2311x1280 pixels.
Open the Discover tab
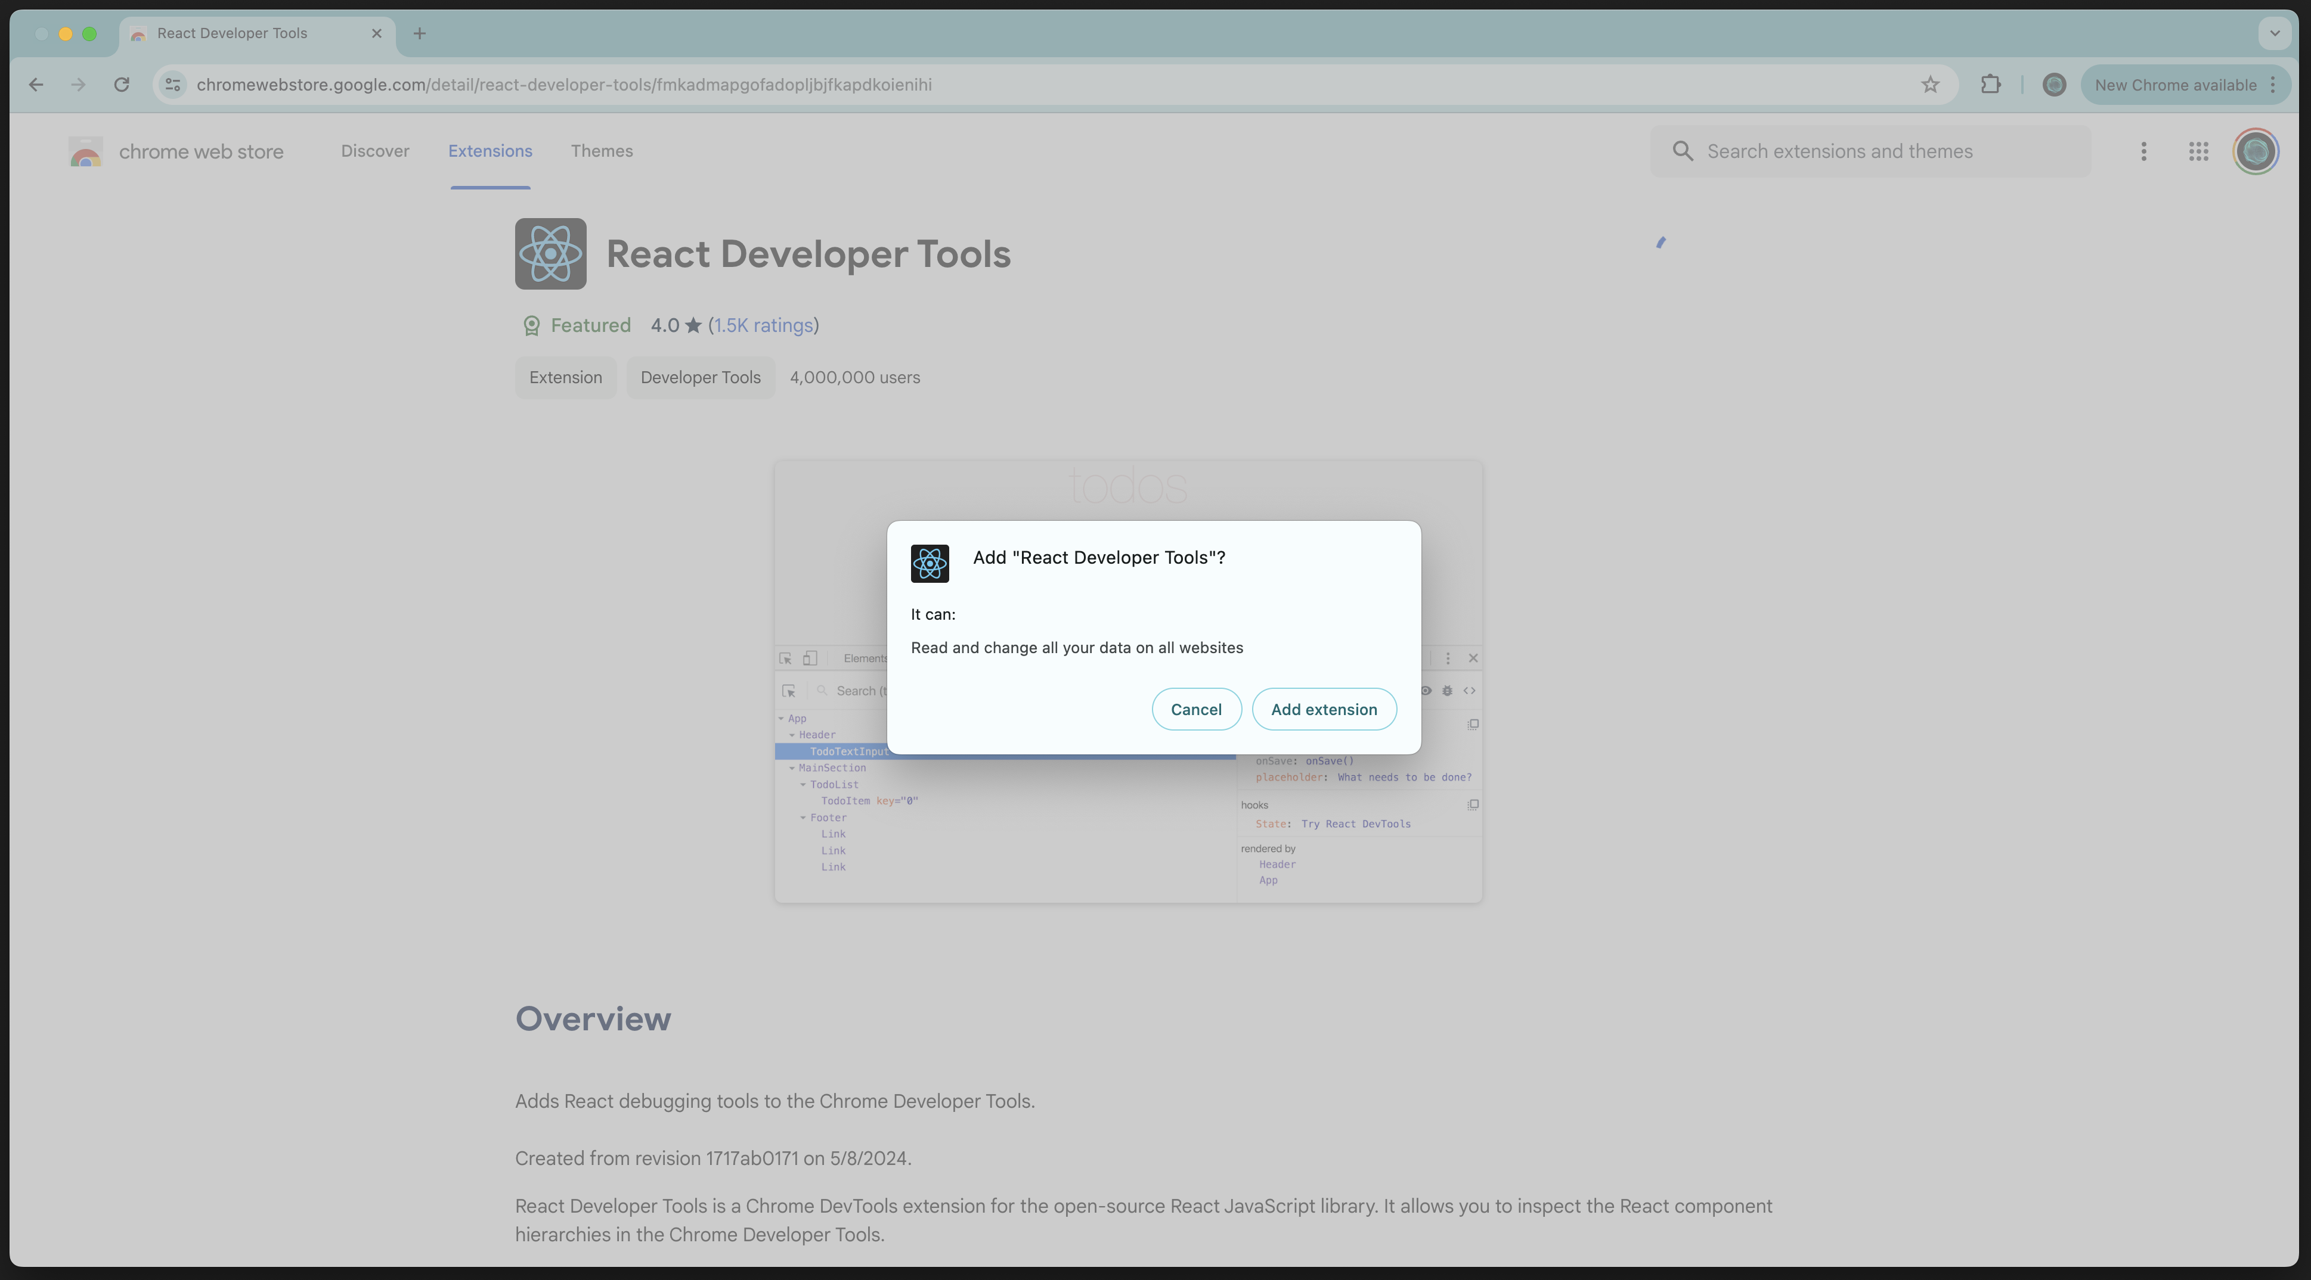(375, 151)
